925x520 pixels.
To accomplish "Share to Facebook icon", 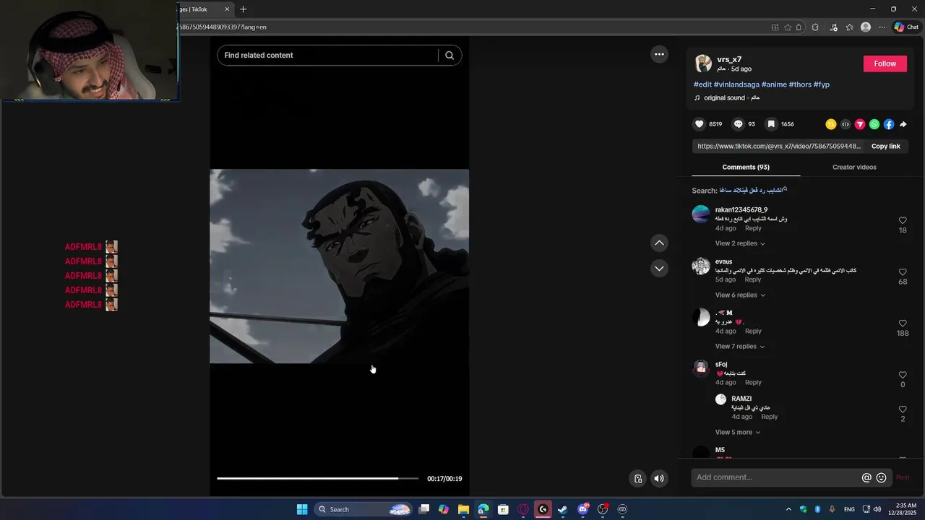I will [889, 124].
